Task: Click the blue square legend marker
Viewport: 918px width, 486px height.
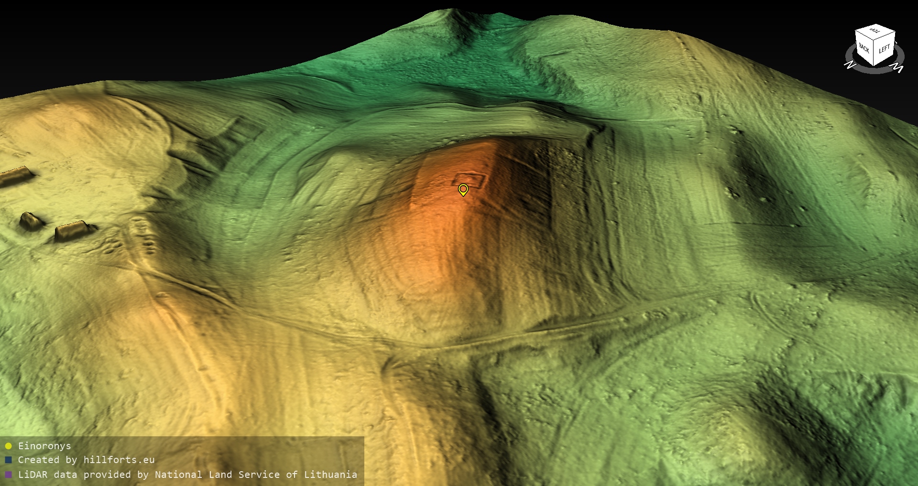Action: [8, 460]
